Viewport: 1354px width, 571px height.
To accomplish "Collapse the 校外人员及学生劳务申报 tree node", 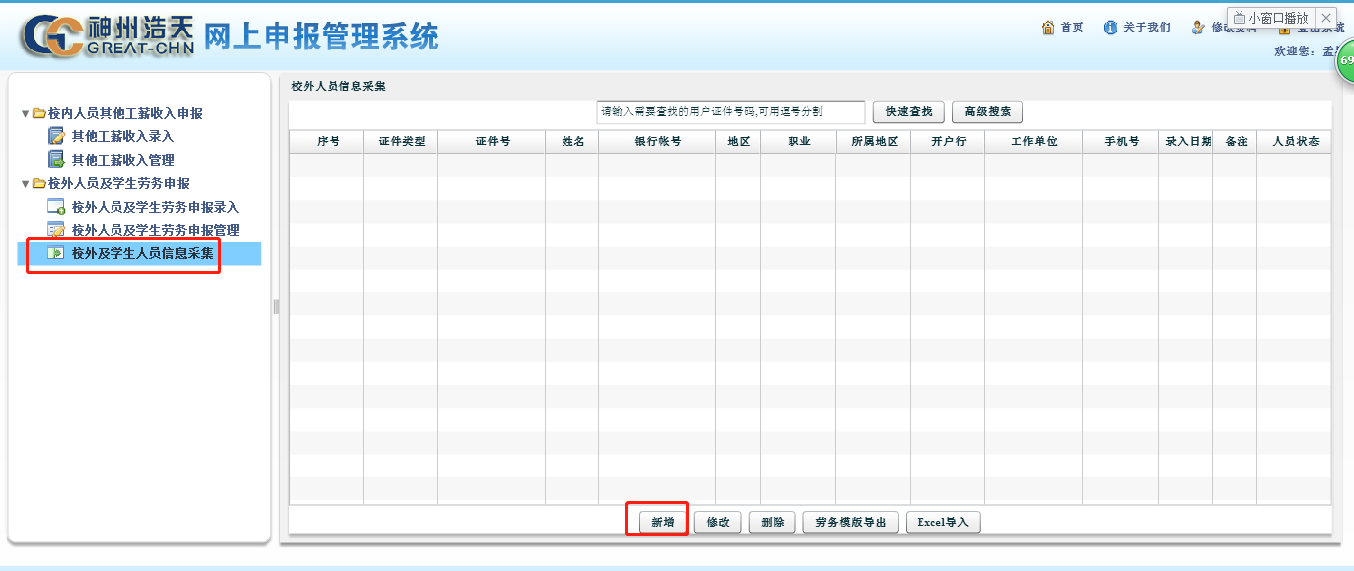I will click(x=26, y=184).
